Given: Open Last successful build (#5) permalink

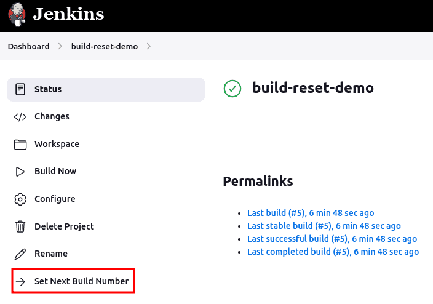Looking at the screenshot, I should click(332, 239).
